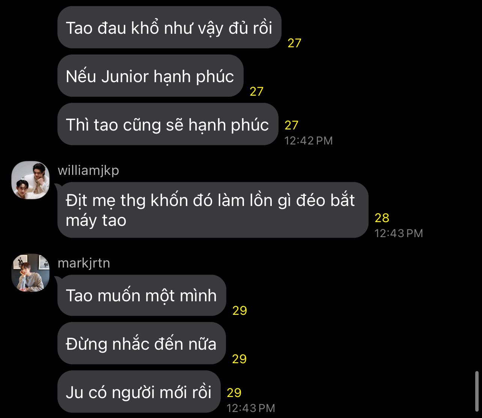
Task: Click the yellow 28 label
Action: tap(382, 218)
